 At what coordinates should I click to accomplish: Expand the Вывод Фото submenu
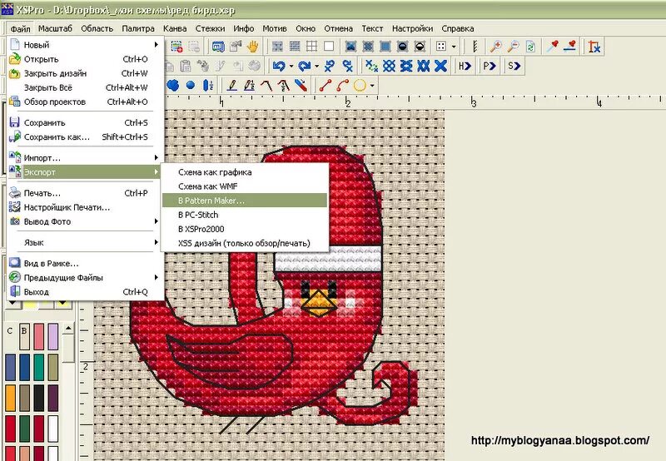(x=157, y=221)
